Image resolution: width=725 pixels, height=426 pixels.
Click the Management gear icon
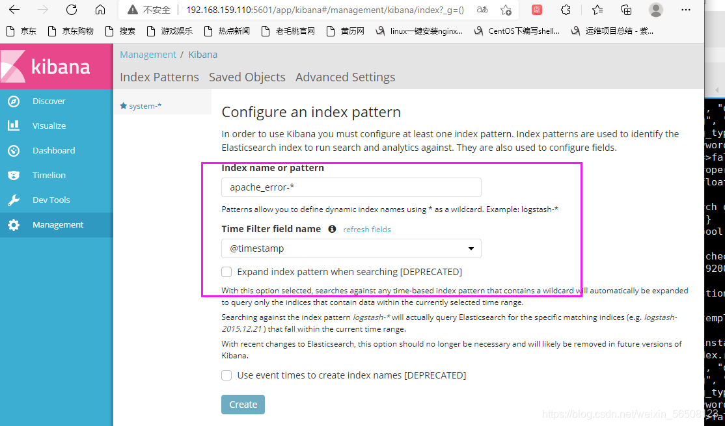click(14, 225)
